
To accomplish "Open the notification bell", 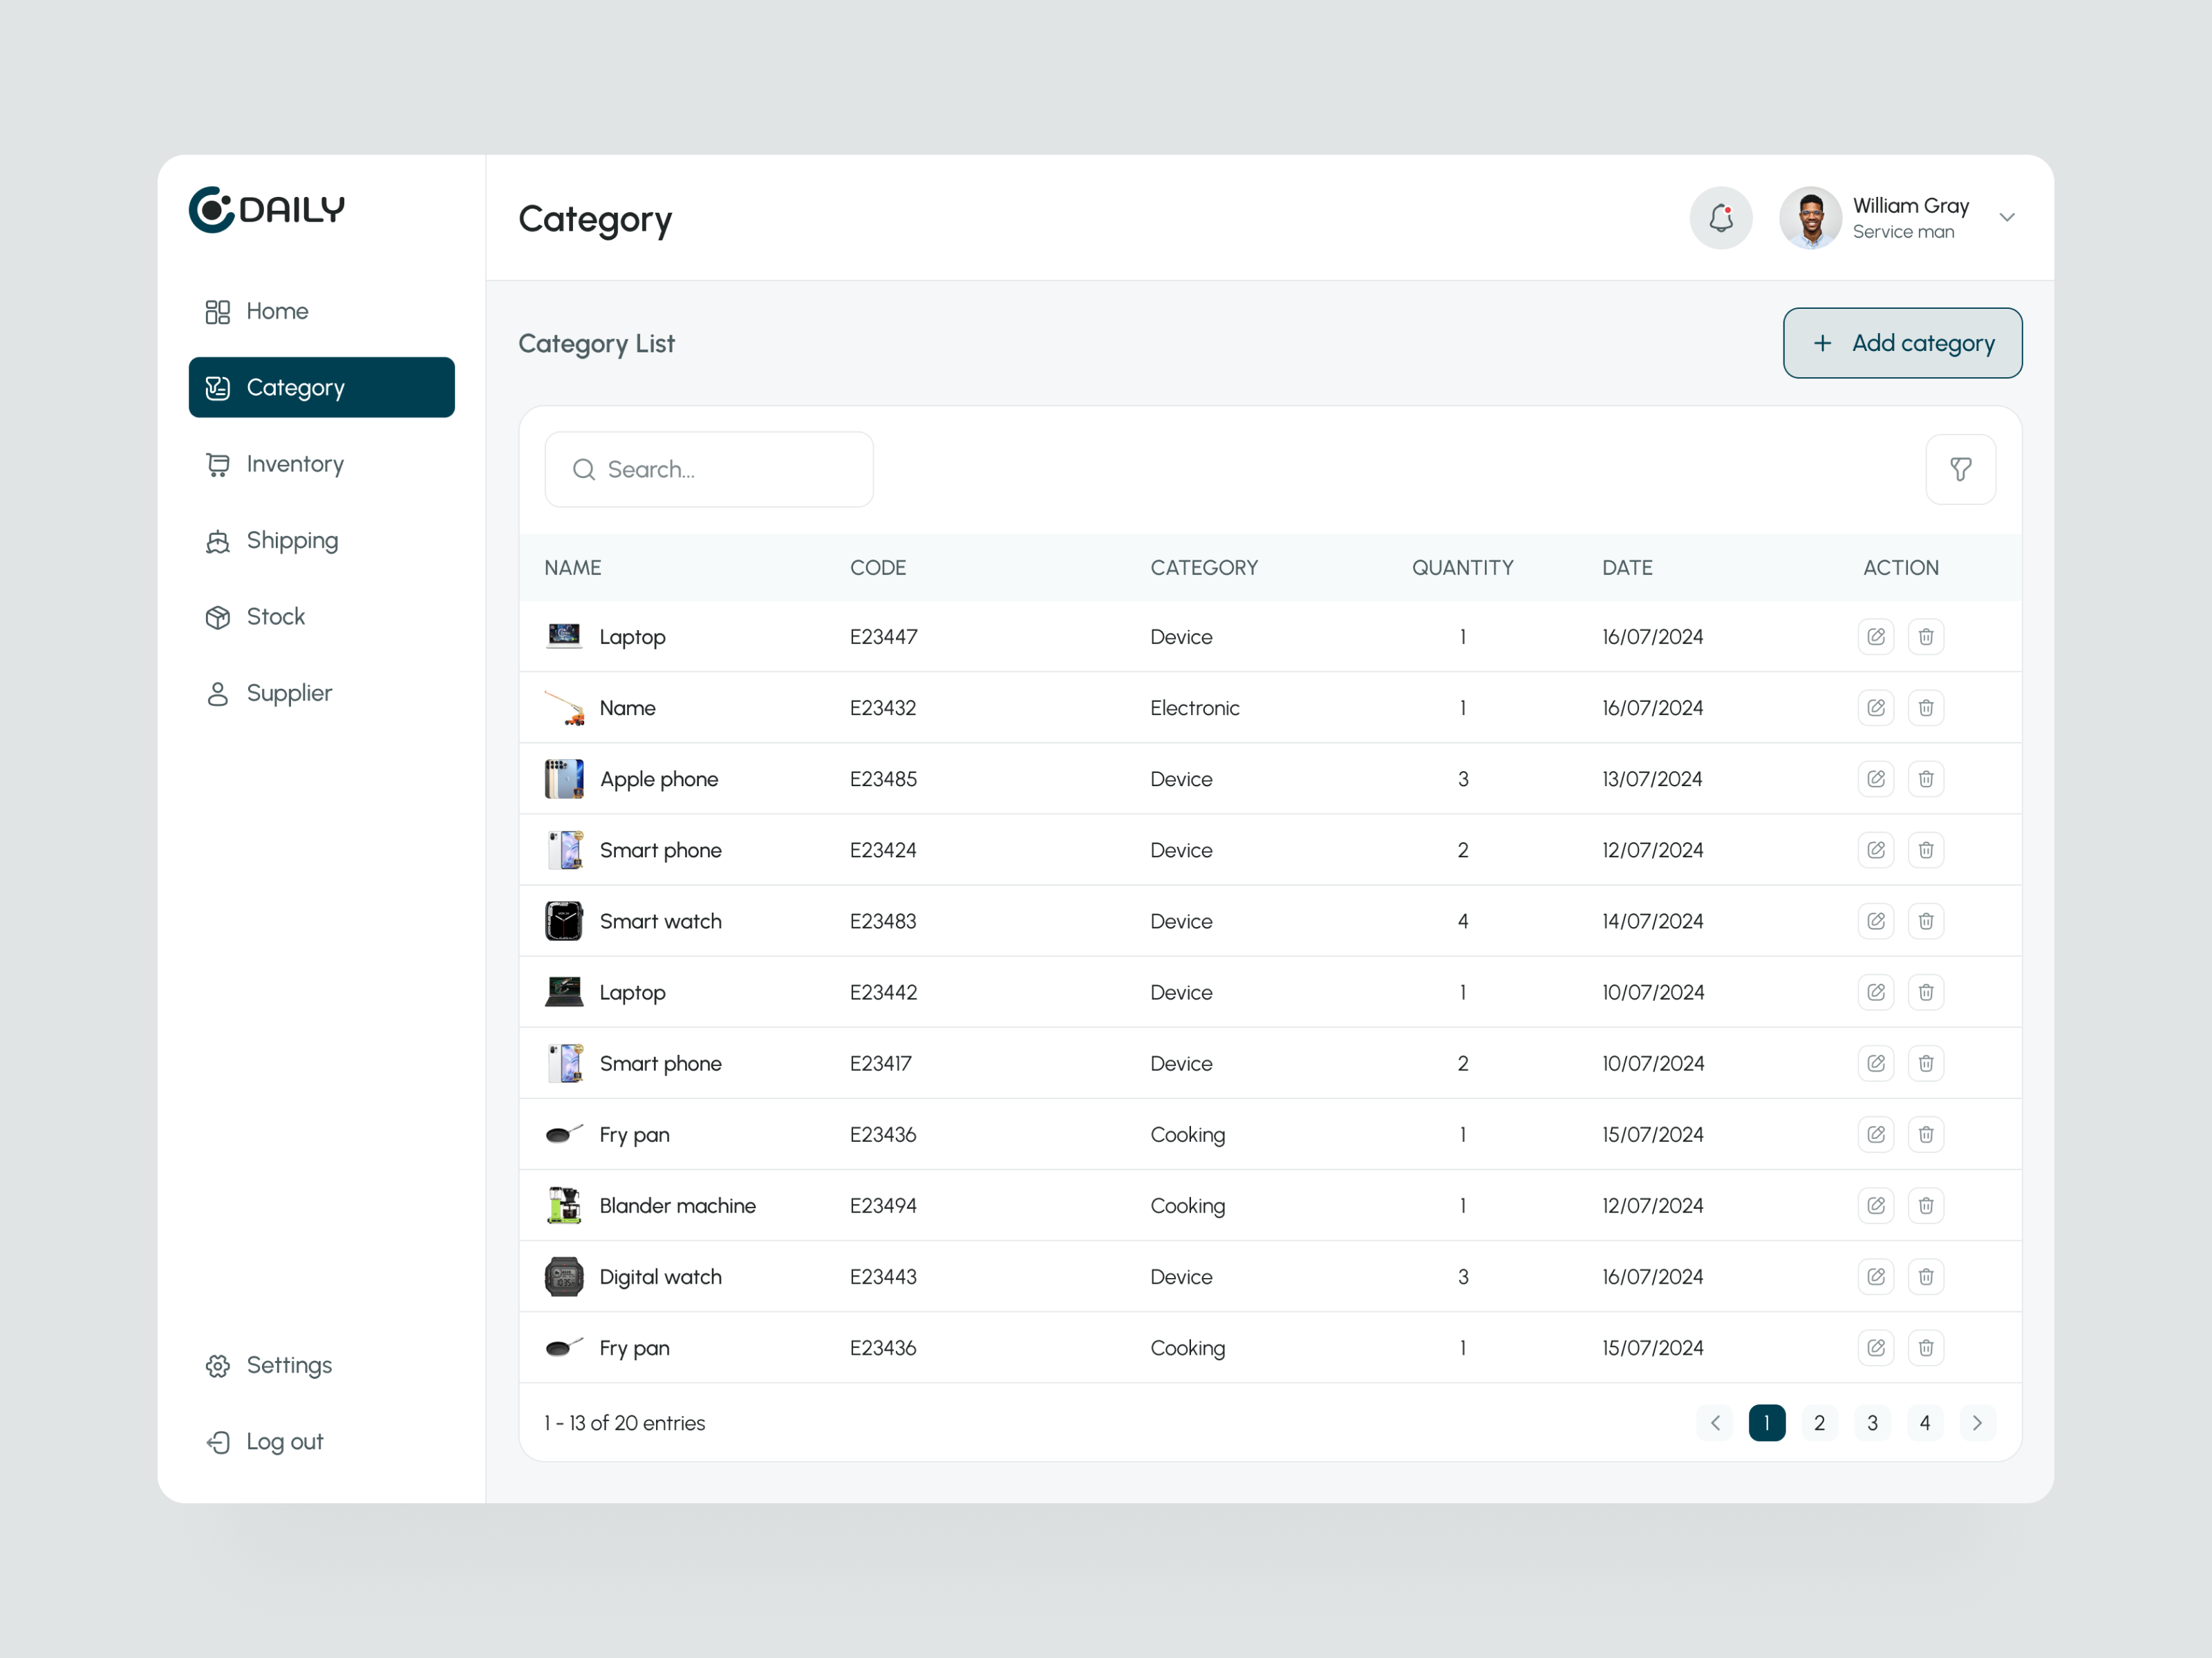I will click(x=1721, y=218).
